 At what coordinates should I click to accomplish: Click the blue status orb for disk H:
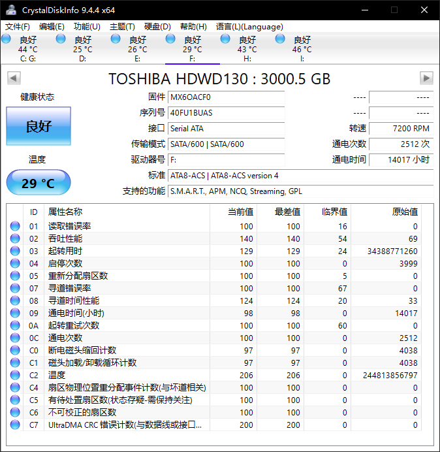tap(225, 39)
